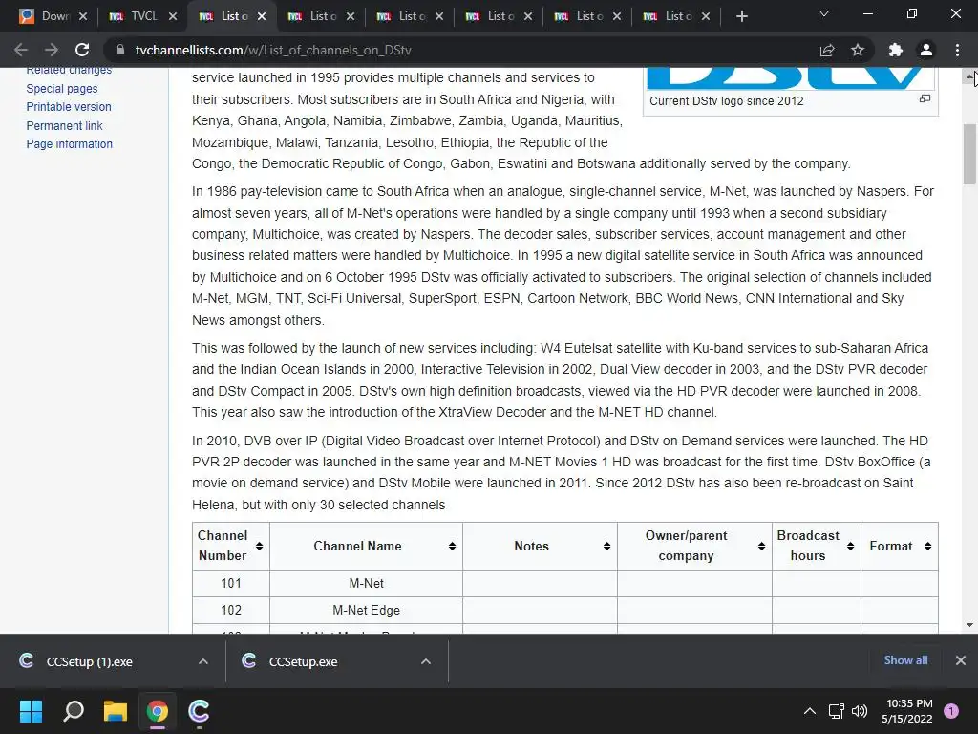This screenshot has width=978, height=734.
Task: Open Windows taskbar search
Action: (x=73, y=711)
